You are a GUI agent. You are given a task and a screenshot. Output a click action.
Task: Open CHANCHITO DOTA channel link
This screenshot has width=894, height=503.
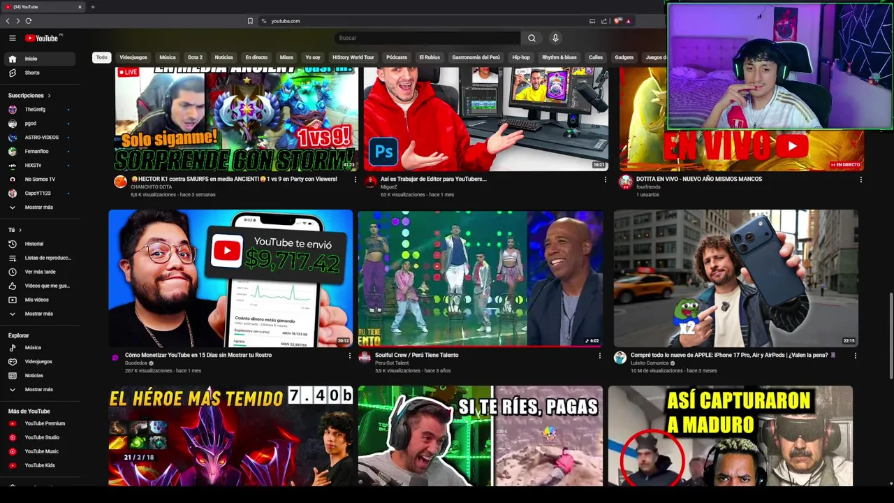click(151, 187)
